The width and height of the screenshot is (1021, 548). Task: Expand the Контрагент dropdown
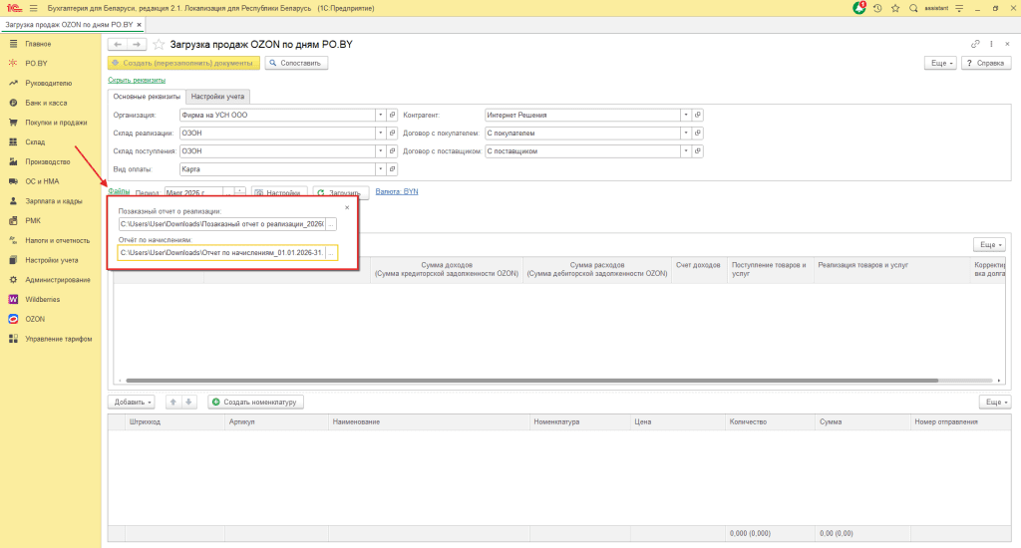coord(686,116)
